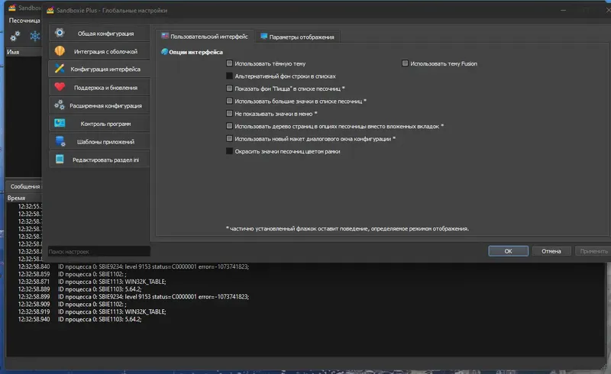
Task: Toggle Использовать новый макет диалогового окна
Action: pyautogui.click(x=229, y=138)
